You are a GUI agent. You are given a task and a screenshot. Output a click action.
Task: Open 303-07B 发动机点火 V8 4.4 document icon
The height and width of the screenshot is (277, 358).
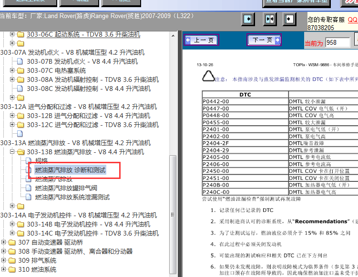(20, 61)
